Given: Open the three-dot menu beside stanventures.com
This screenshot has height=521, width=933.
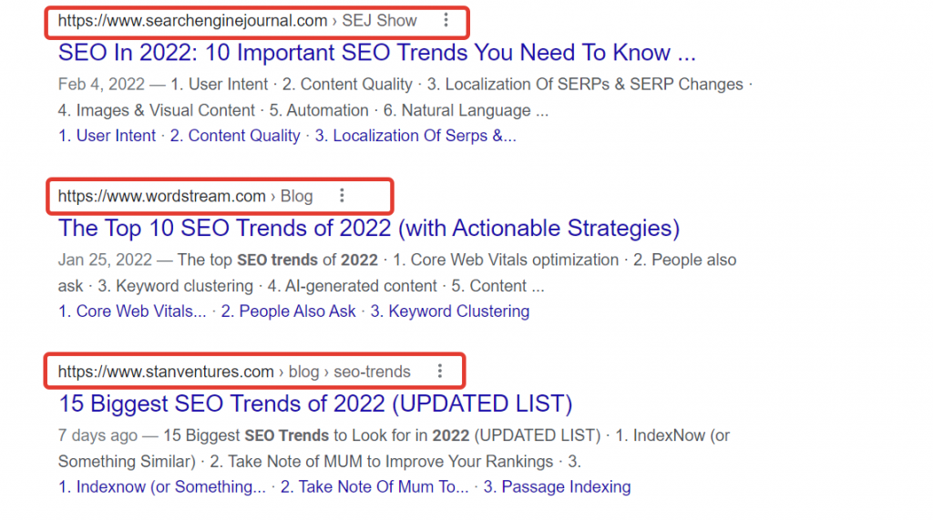Looking at the screenshot, I should (440, 372).
